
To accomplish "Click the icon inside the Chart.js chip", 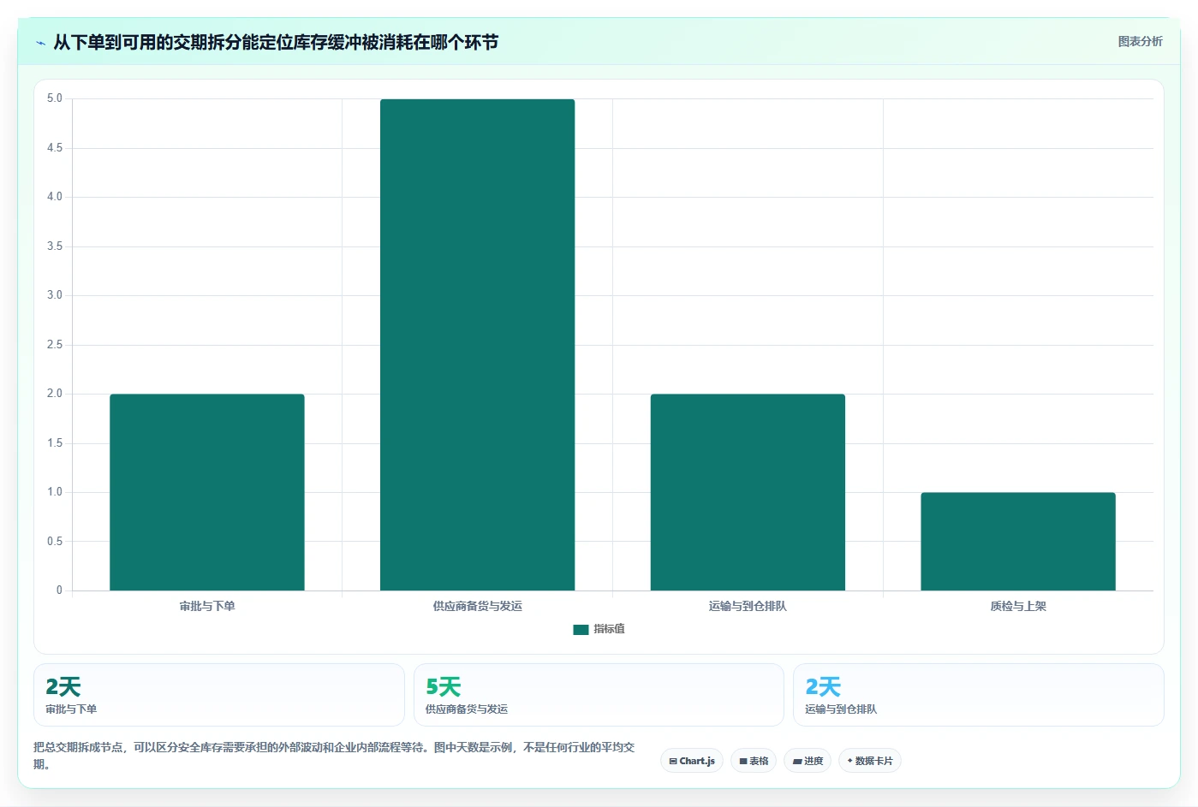I will point(673,761).
